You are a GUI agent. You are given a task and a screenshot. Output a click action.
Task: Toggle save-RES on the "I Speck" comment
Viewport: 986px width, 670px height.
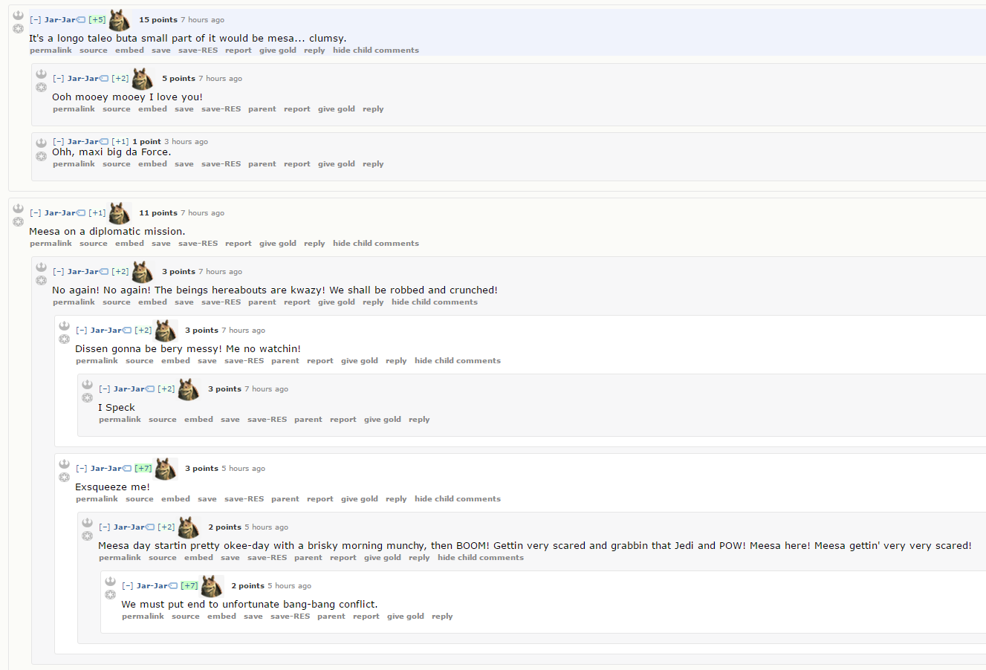(267, 420)
